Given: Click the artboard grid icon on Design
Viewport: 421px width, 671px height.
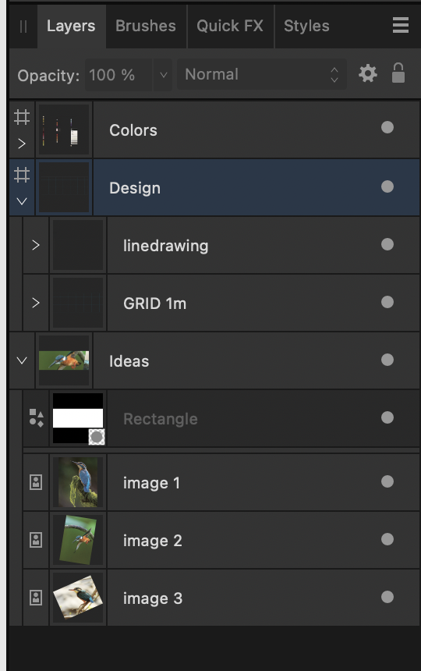Looking at the screenshot, I should click(x=22, y=175).
